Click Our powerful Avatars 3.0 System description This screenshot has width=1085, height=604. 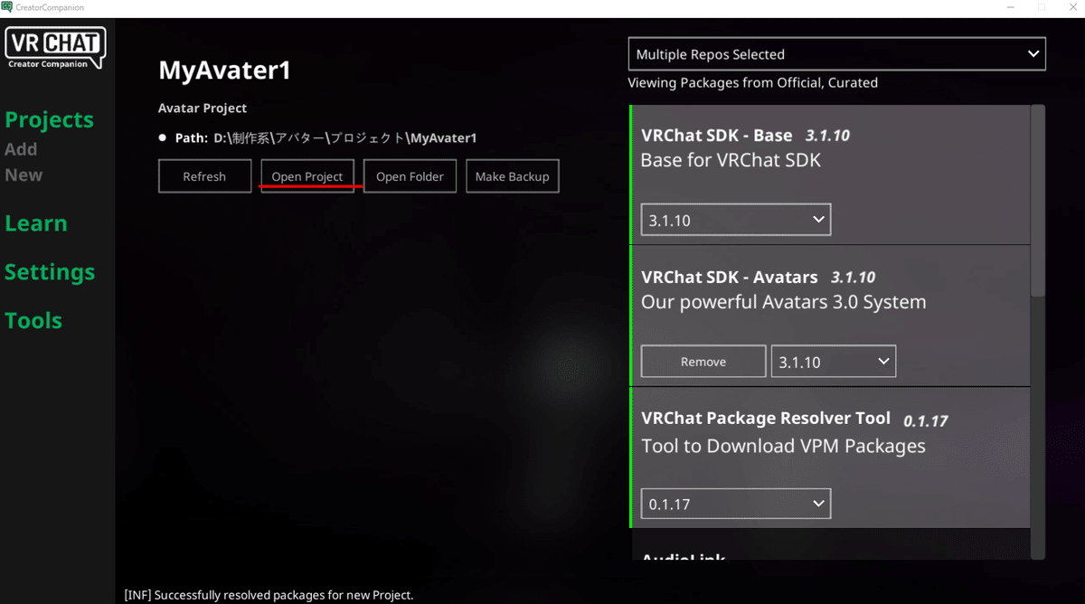click(784, 302)
